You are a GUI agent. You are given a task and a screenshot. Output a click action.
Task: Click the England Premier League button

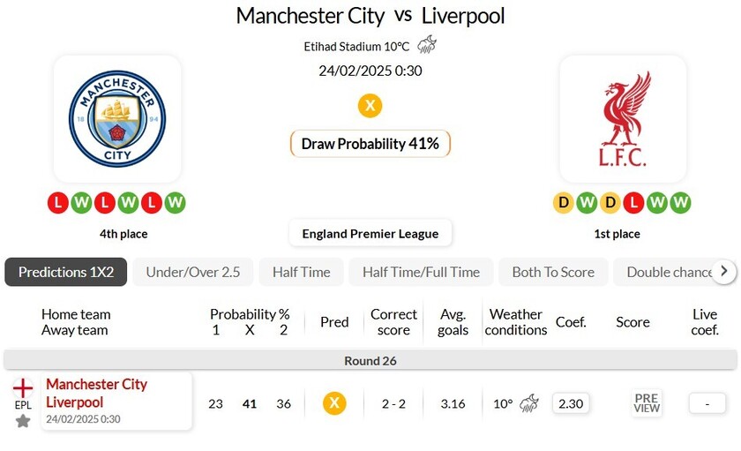click(370, 234)
